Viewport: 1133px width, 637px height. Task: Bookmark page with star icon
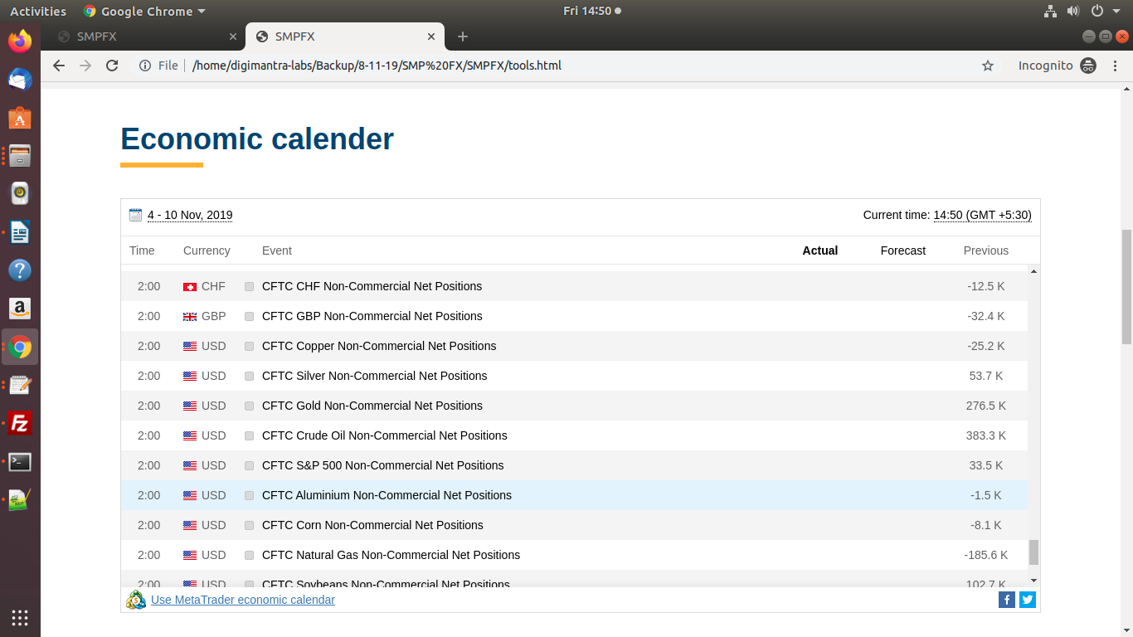987,66
